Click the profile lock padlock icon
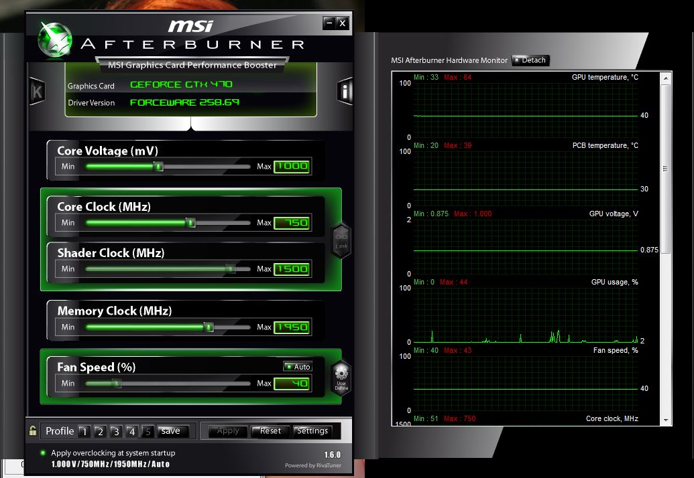This screenshot has width=694, height=478. coord(33,430)
